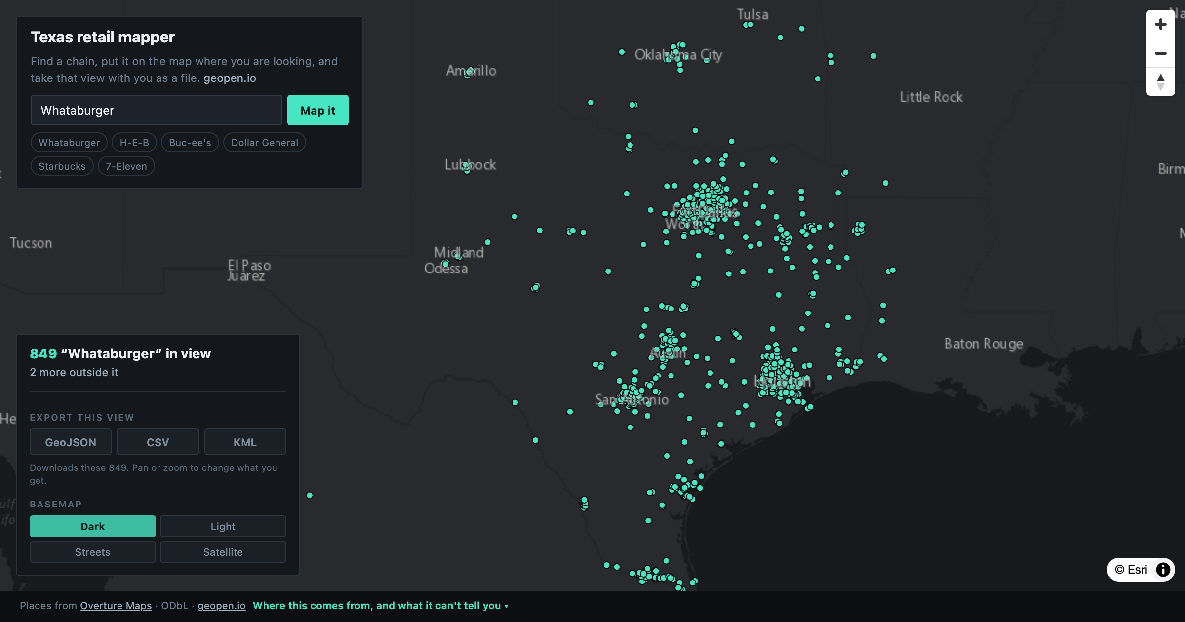This screenshot has width=1185, height=622.
Task: Click the '2 more outside it' text
Action: point(74,372)
